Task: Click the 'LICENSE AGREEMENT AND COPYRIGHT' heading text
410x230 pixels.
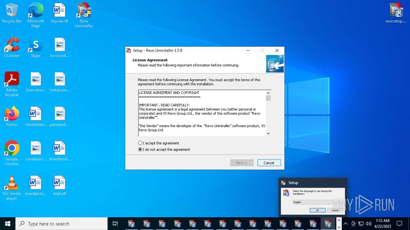Action: pos(169,93)
